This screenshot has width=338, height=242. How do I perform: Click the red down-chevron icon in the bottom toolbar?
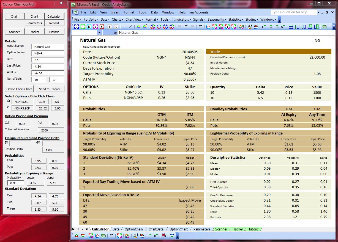pyautogui.click(x=83, y=236)
